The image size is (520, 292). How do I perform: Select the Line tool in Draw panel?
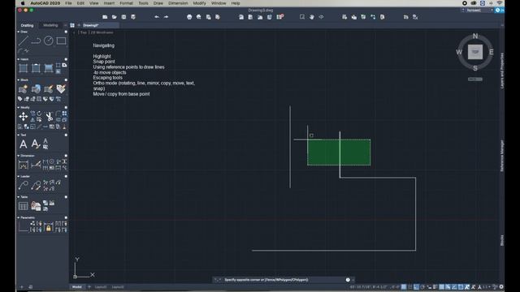[x=24, y=41]
